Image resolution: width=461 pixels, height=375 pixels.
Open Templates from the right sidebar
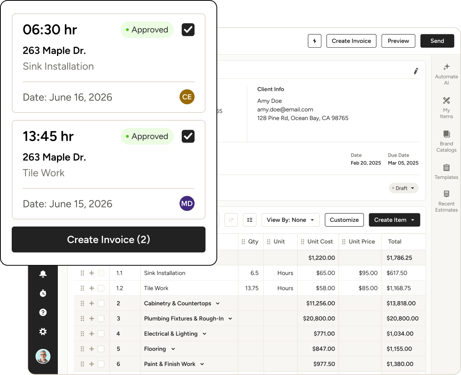(x=446, y=172)
